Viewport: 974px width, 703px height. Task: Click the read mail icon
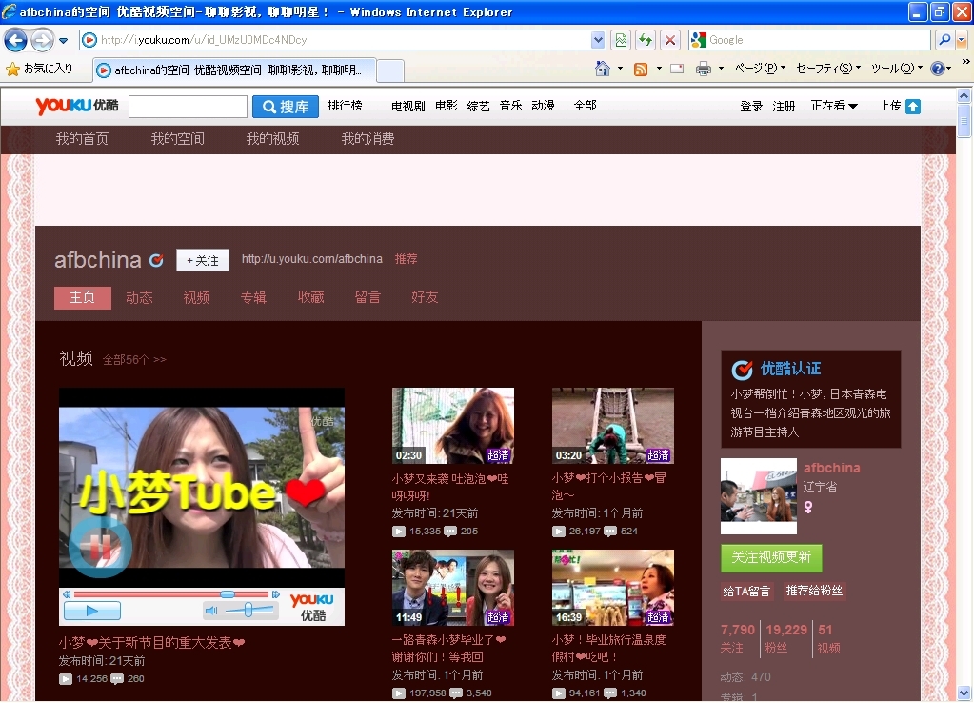point(677,69)
